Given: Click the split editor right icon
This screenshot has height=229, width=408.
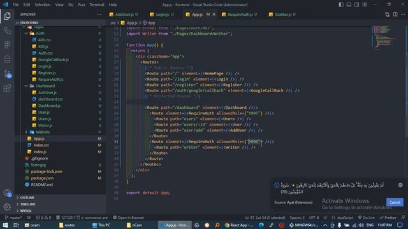Looking at the screenshot, I should pyautogui.click(x=395, y=15).
